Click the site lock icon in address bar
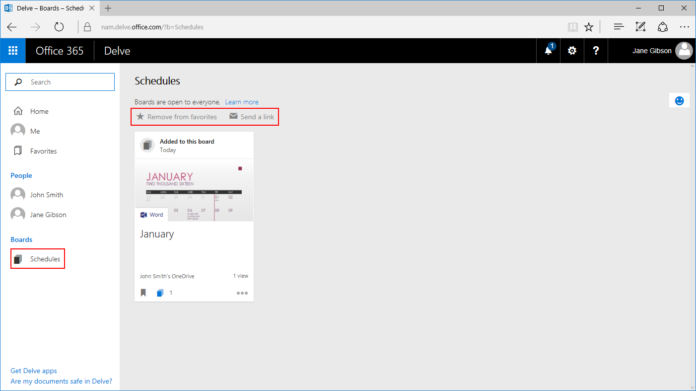 (87, 27)
